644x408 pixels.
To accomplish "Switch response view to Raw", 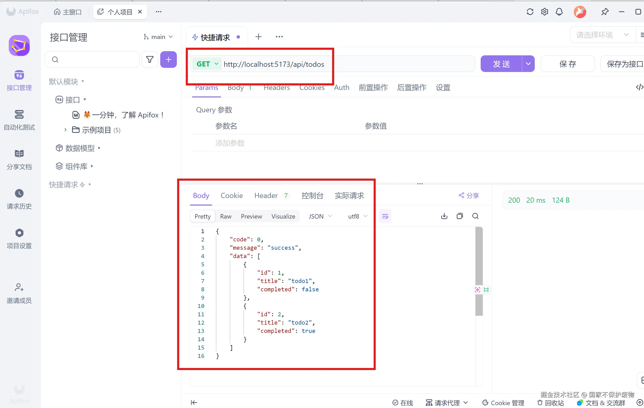I will [x=226, y=216].
